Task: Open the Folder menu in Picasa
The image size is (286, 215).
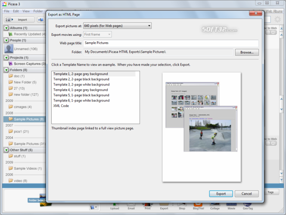Action: pos(38,11)
